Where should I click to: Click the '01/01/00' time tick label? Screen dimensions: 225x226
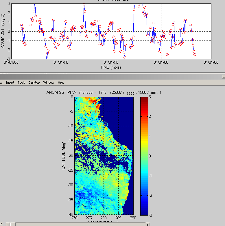coord(161,62)
